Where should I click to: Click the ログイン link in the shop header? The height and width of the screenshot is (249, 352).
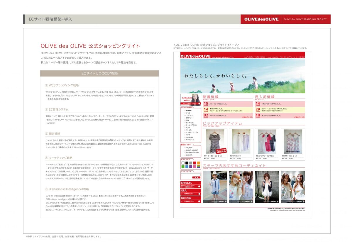coord(289,57)
